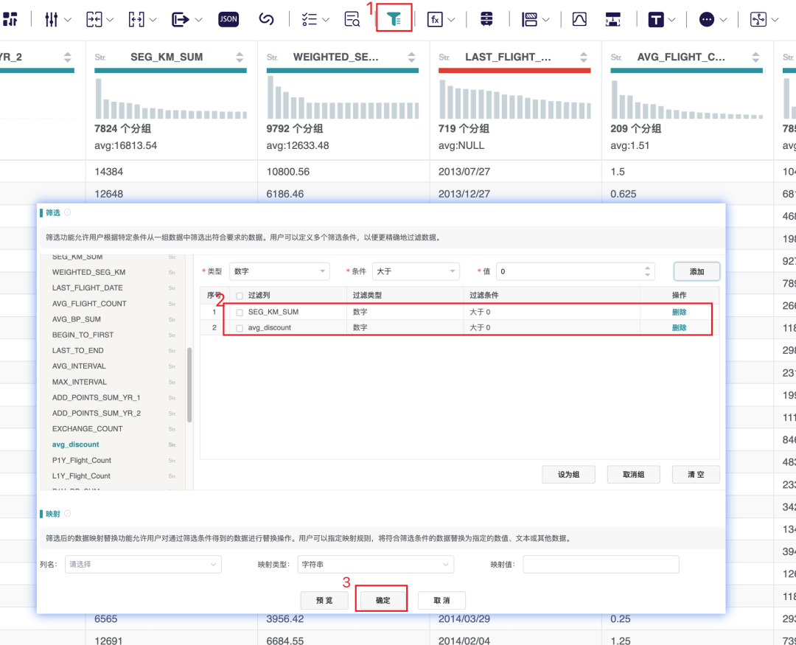
Task: Click the checklist icon in toolbar
Action: pyautogui.click(x=309, y=19)
